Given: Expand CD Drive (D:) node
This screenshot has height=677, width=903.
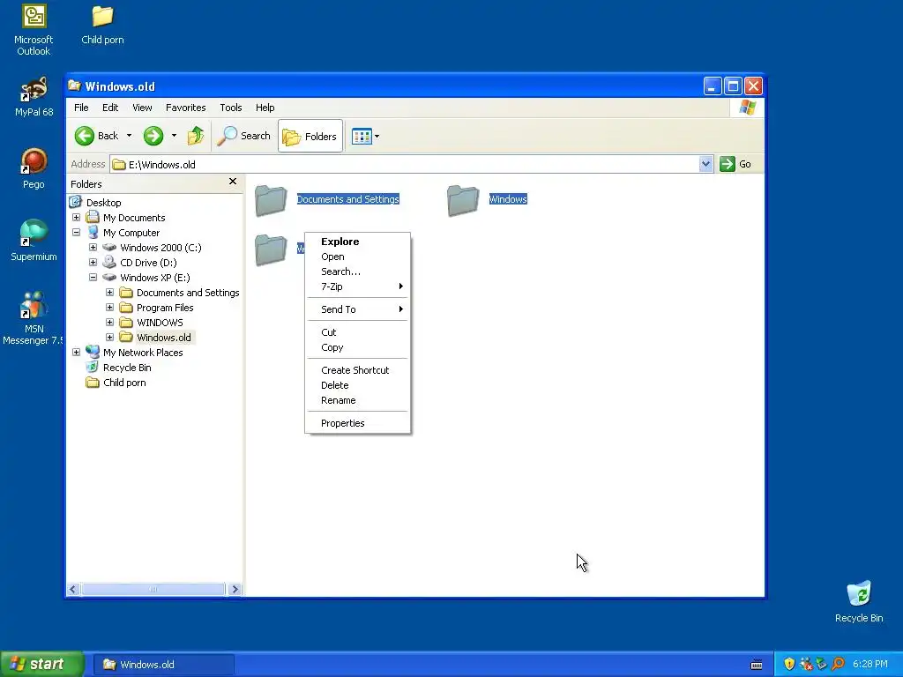Looking at the screenshot, I should pyautogui.click(x=93, y=263).
